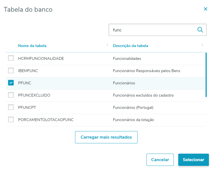The image size is (212, 172).
Task: Mark the PORCAMENTOLOTACAOFUNC checkbox
Action: (11, 119)
